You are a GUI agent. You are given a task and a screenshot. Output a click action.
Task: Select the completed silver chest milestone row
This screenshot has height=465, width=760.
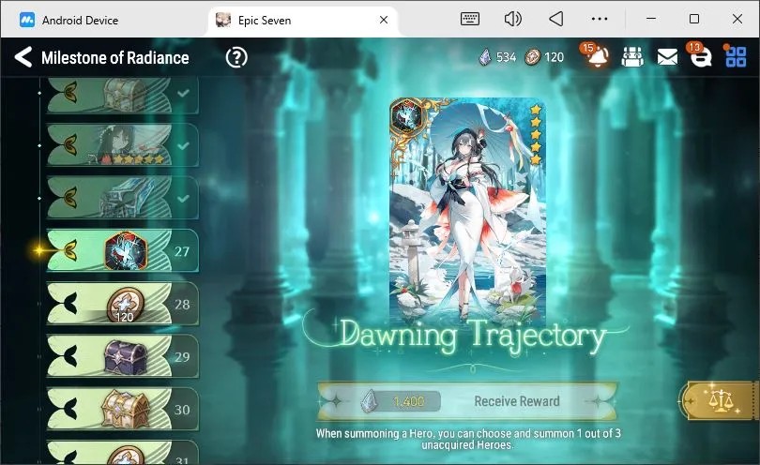[123, 95]
